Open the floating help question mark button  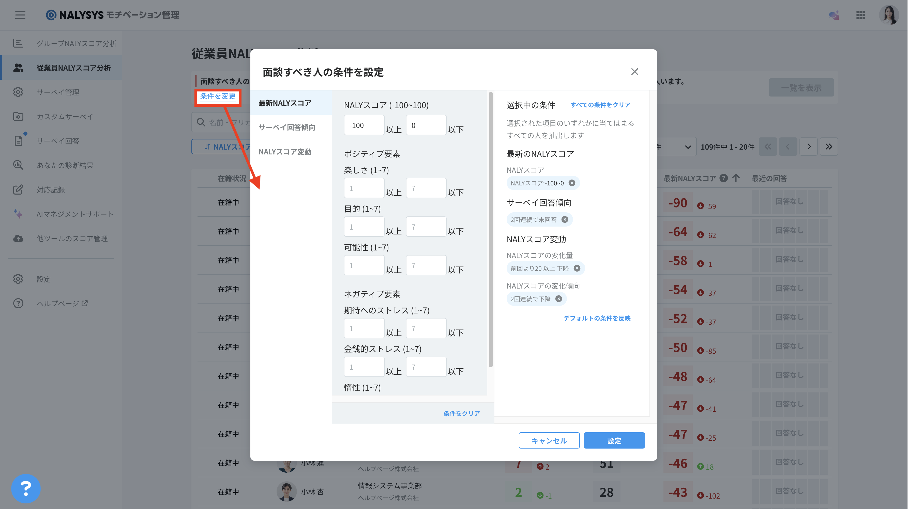coord(26,488)
